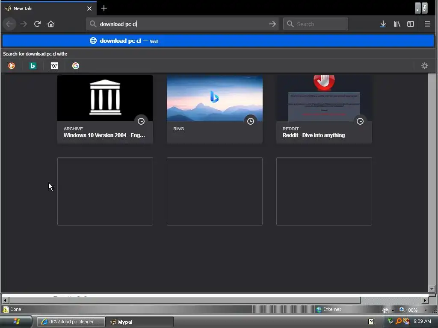Click vertical scrollbar down arrow

click(432, 289)
